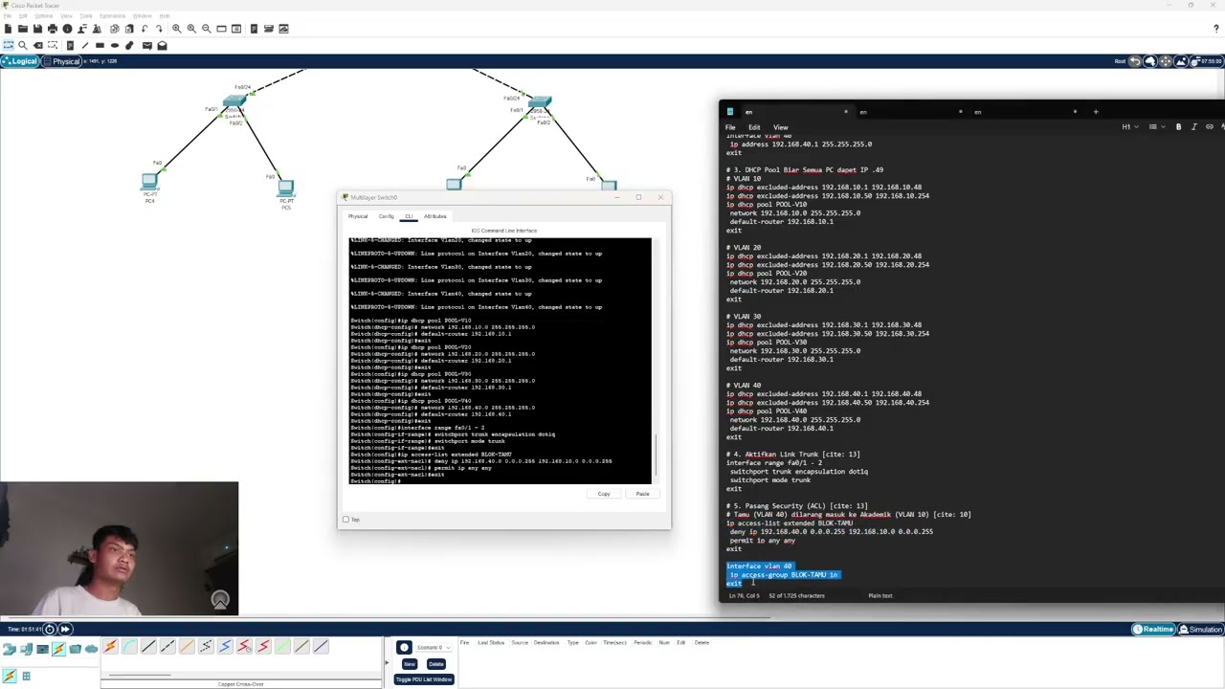The width and height of the screenshot is (1225, 689).
Task: Switch to Realtime mode
Action: (1153, 630)
